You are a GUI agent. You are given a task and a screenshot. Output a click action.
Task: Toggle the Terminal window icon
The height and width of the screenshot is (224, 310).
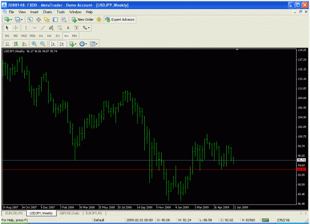[x=56, y=19]
